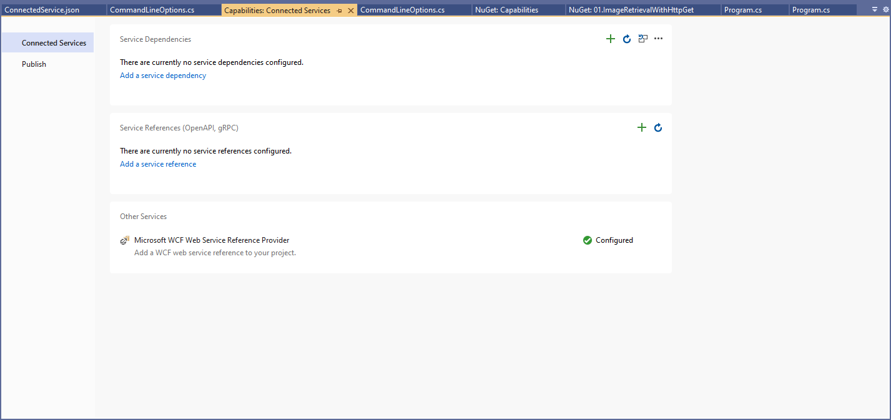
Task: Open Microsoft WCF Web Service Reference Provider
Action: (x=212, y=240)
